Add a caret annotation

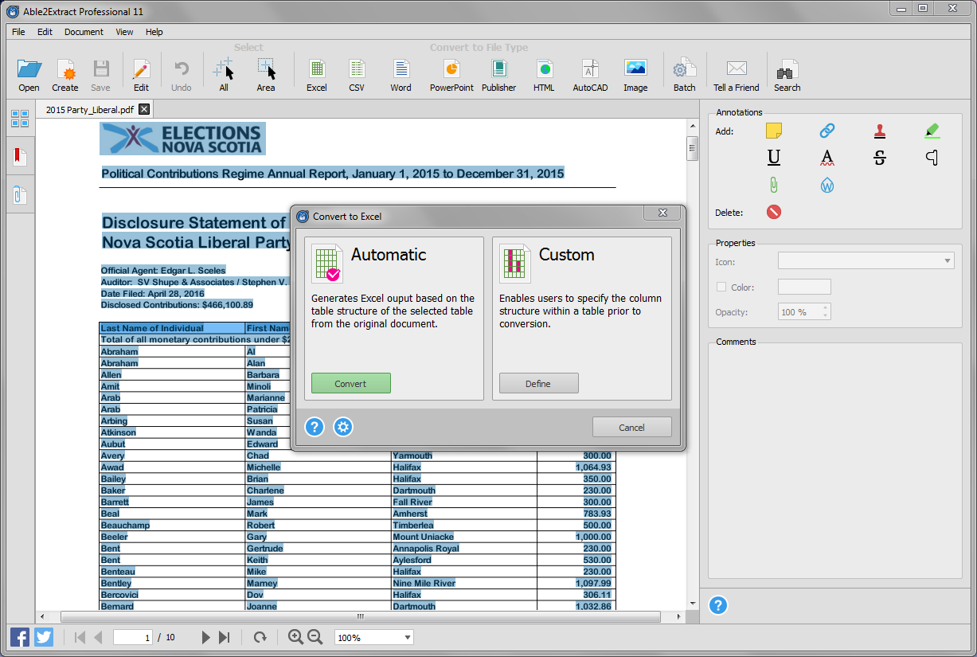(x=932, y=157)
